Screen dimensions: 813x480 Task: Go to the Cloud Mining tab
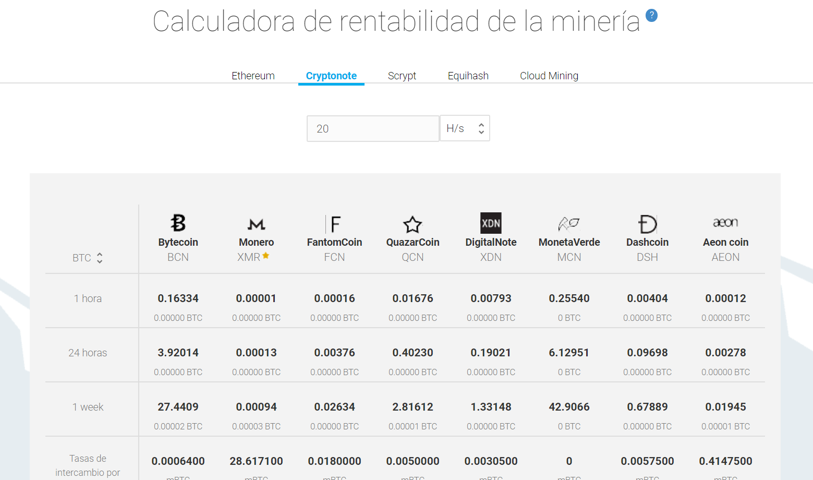point(549,76)
